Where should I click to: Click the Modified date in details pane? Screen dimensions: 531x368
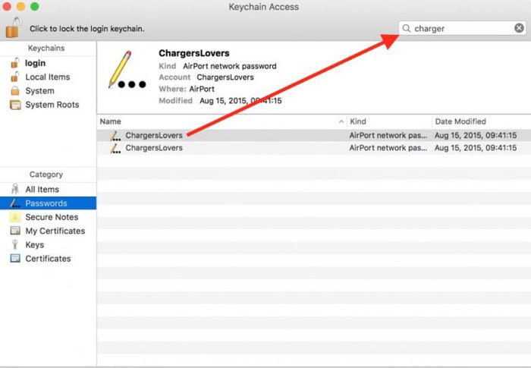coord(240,101)
